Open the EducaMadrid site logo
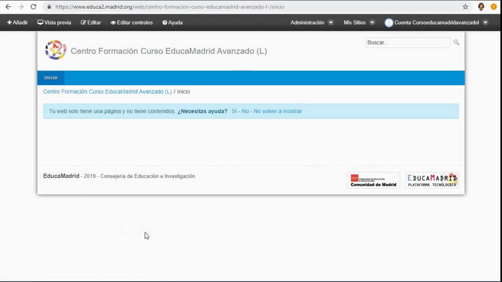 pyautogui.click(x=55, y=50)
